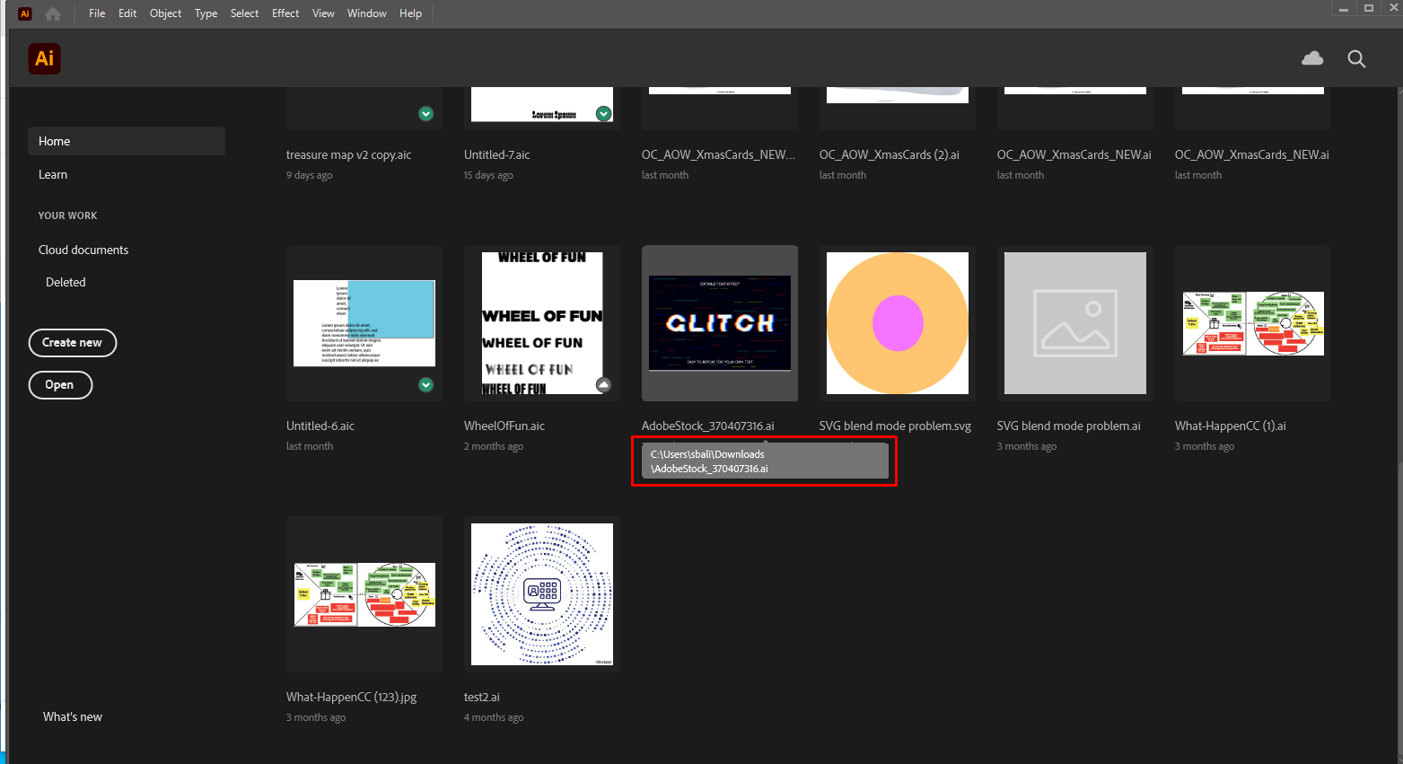Click sync badge on treasure map v2 copy.aic
This screenshot has width=1403, height=764.
pos(425,113)
